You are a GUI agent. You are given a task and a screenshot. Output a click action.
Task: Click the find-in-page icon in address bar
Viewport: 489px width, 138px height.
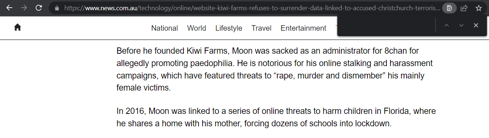[x=449, y=8]
